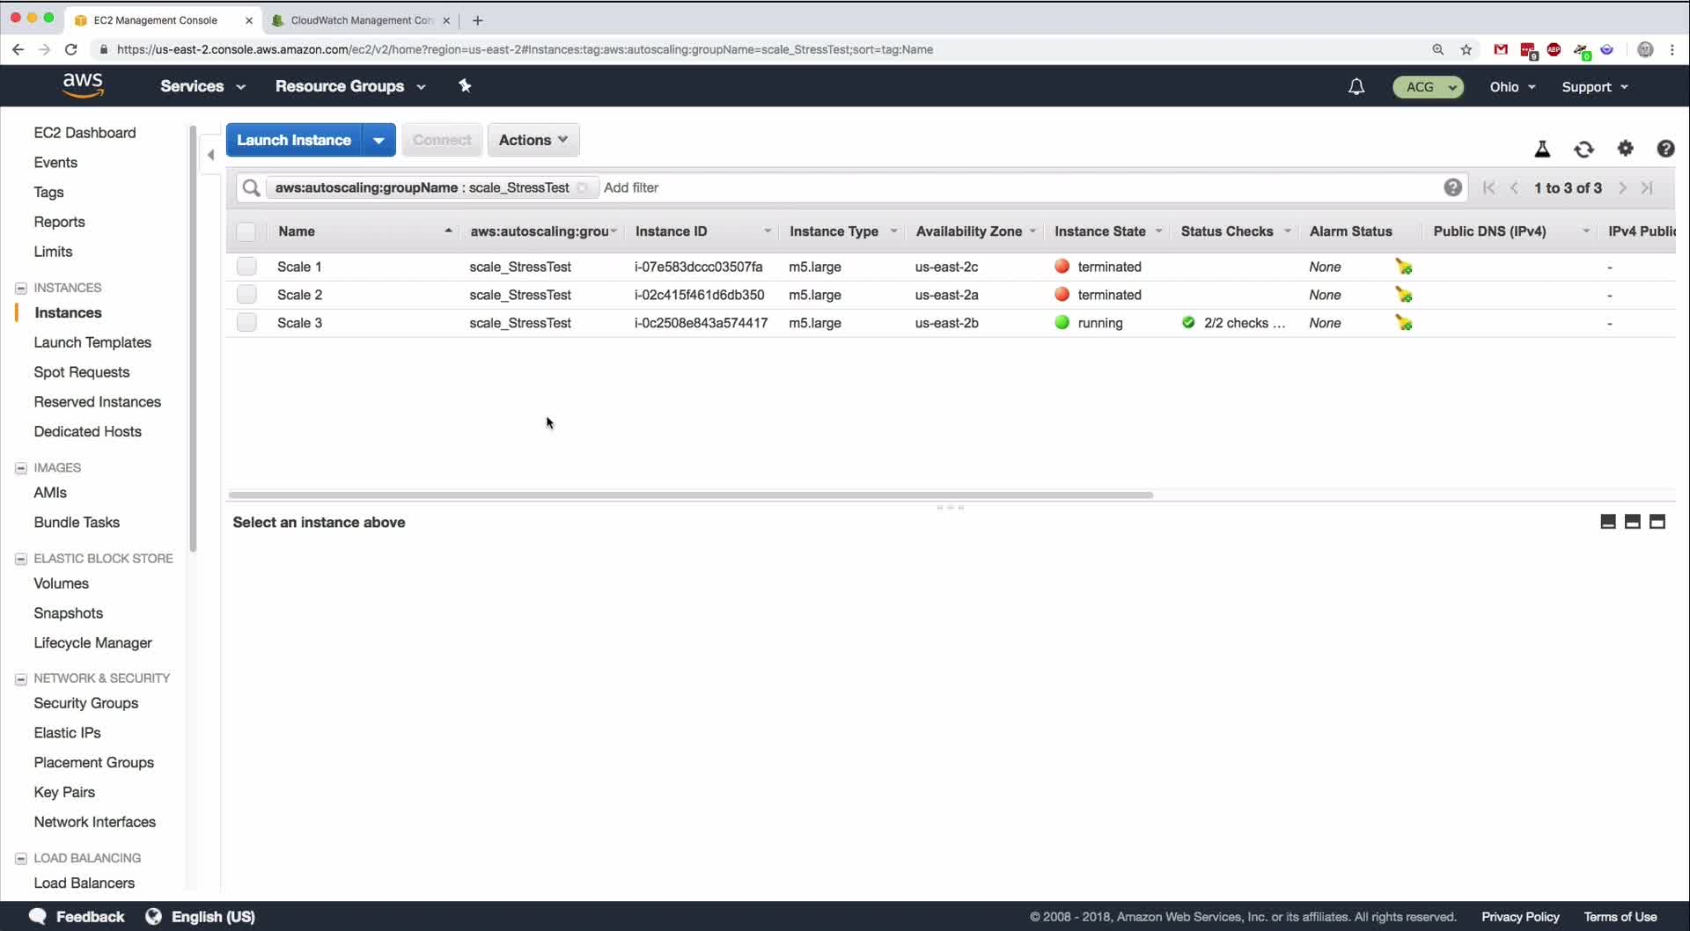Click the alarm icon for Scale 2
This screenshot has height=931, width=1690.
tap(1404, 295)
